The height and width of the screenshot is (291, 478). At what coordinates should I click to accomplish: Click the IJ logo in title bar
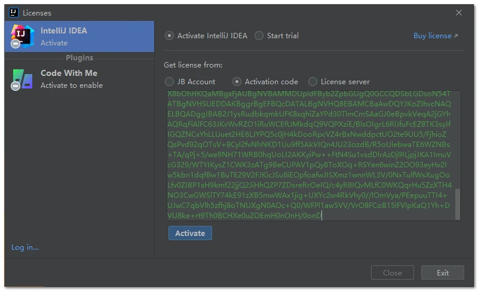click(13, 13)
